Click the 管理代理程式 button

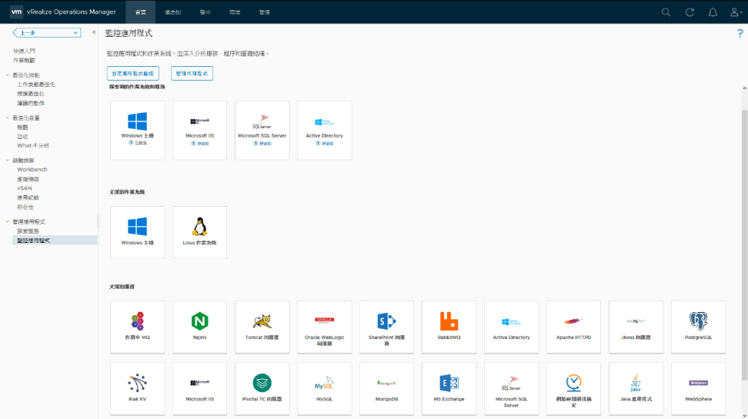(192, 73)
